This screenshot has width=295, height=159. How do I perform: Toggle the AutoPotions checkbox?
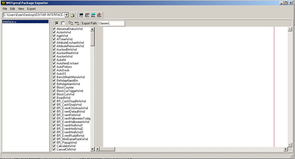click(x=54, y=67)
